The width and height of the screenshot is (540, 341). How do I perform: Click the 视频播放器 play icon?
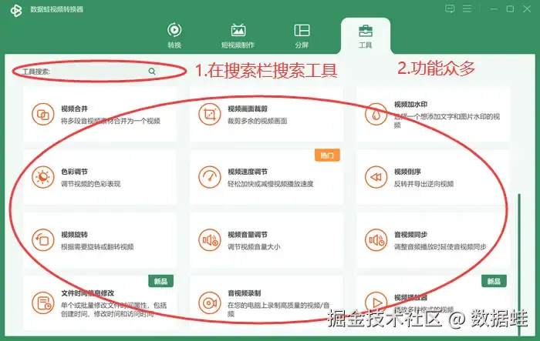point(376,303)
